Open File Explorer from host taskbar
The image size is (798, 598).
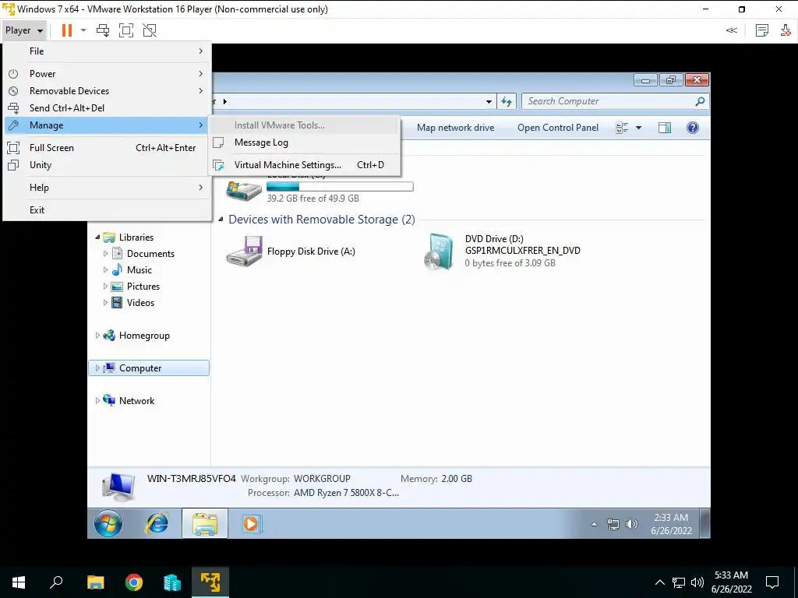(x=95, y=582)
